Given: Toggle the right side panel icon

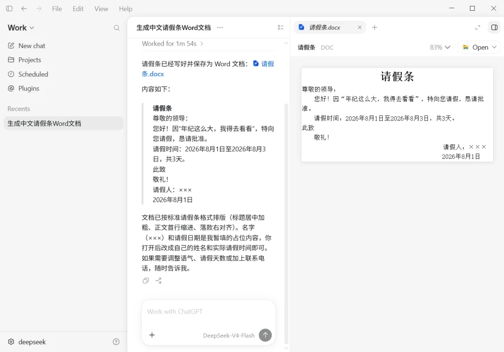Looking at the screenshot, I should [494, 28].
